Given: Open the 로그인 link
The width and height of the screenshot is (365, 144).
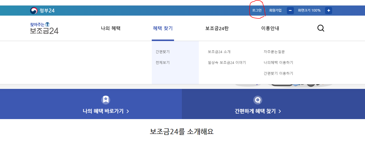Looking at the screenshot, I should [x=257, y=10].
